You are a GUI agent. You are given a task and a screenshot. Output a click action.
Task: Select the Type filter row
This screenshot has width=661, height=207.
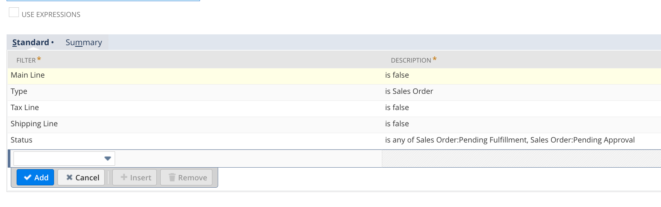pyautogui.click(x=19, y=92)
